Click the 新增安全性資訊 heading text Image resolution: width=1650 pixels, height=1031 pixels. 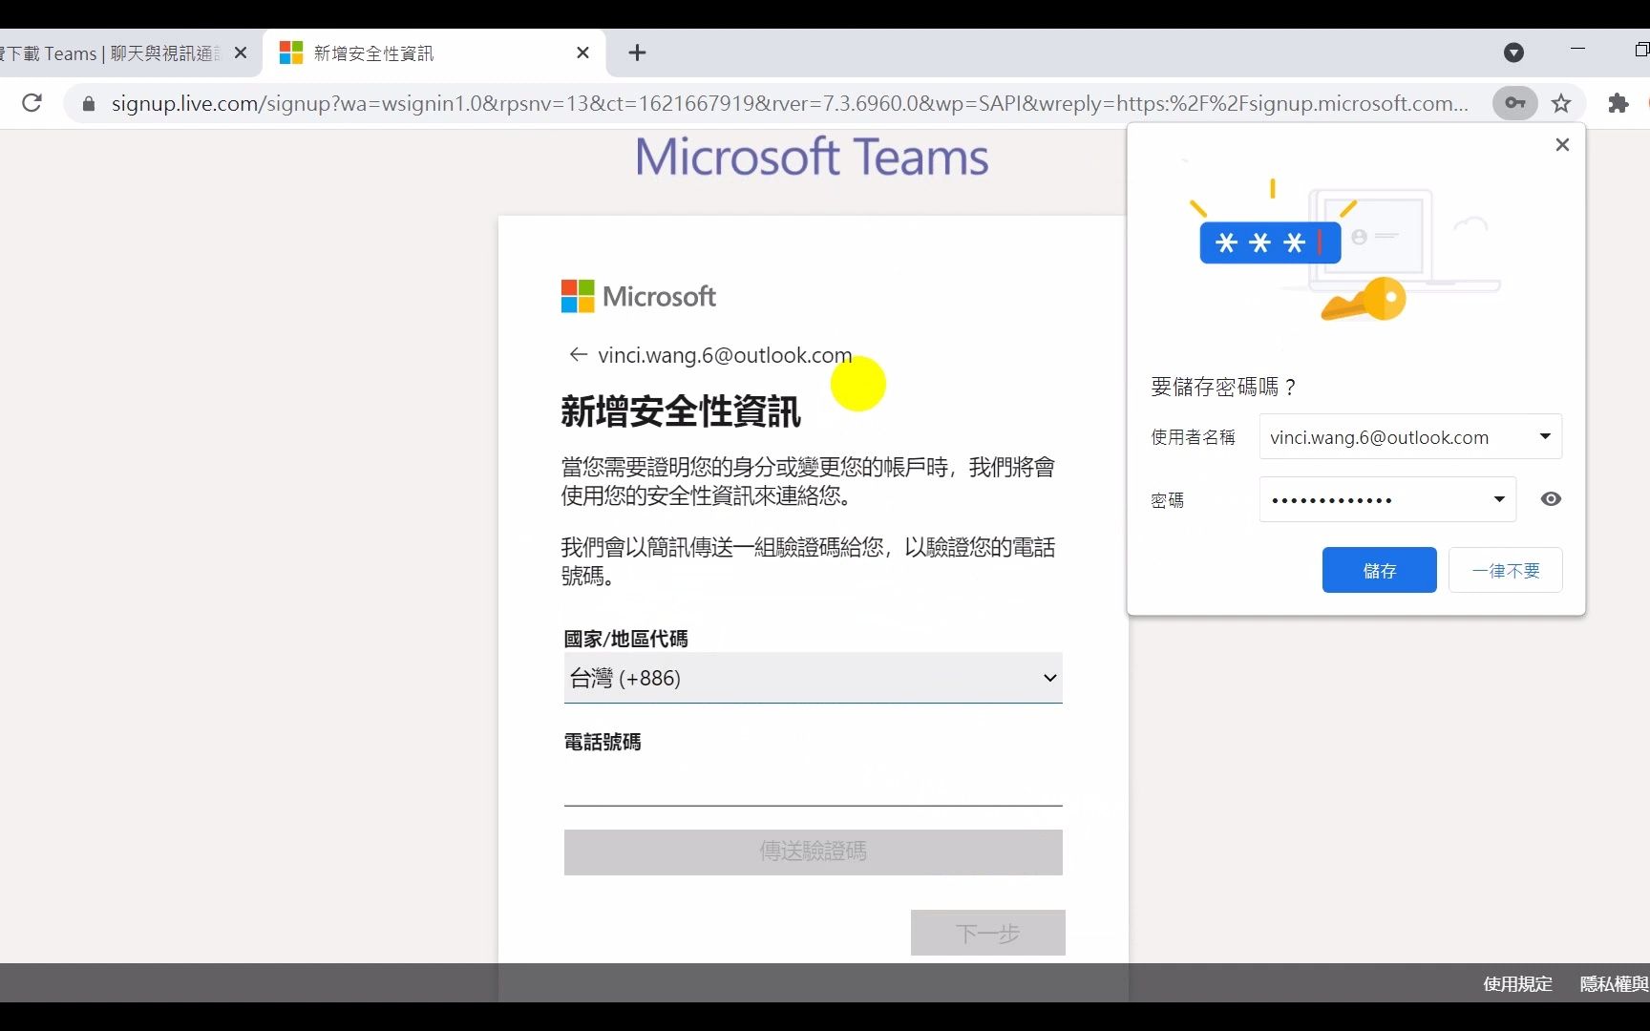coord(680,411)
